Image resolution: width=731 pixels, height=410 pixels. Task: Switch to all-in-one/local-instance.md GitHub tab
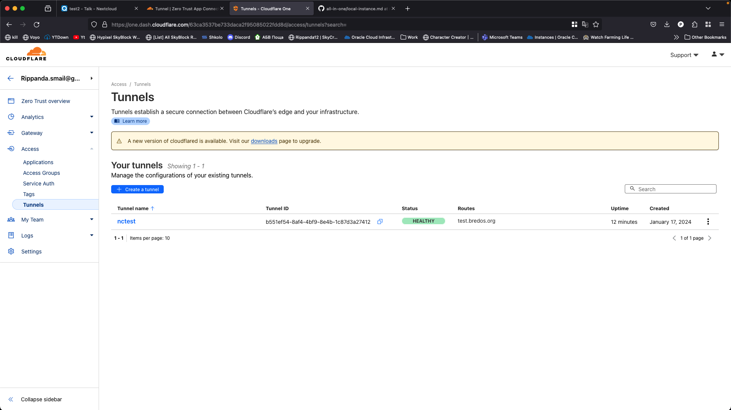click(x=356, y=9)
